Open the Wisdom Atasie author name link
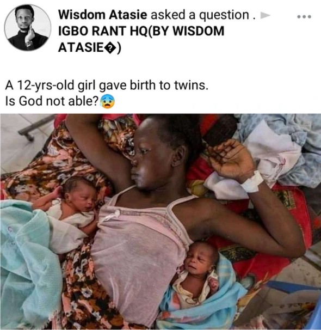 coord(103,15)
